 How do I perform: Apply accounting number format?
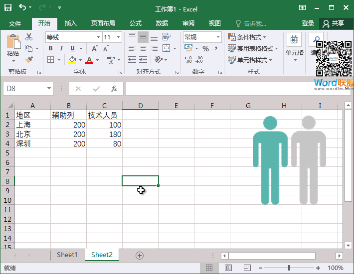[188, 48]
